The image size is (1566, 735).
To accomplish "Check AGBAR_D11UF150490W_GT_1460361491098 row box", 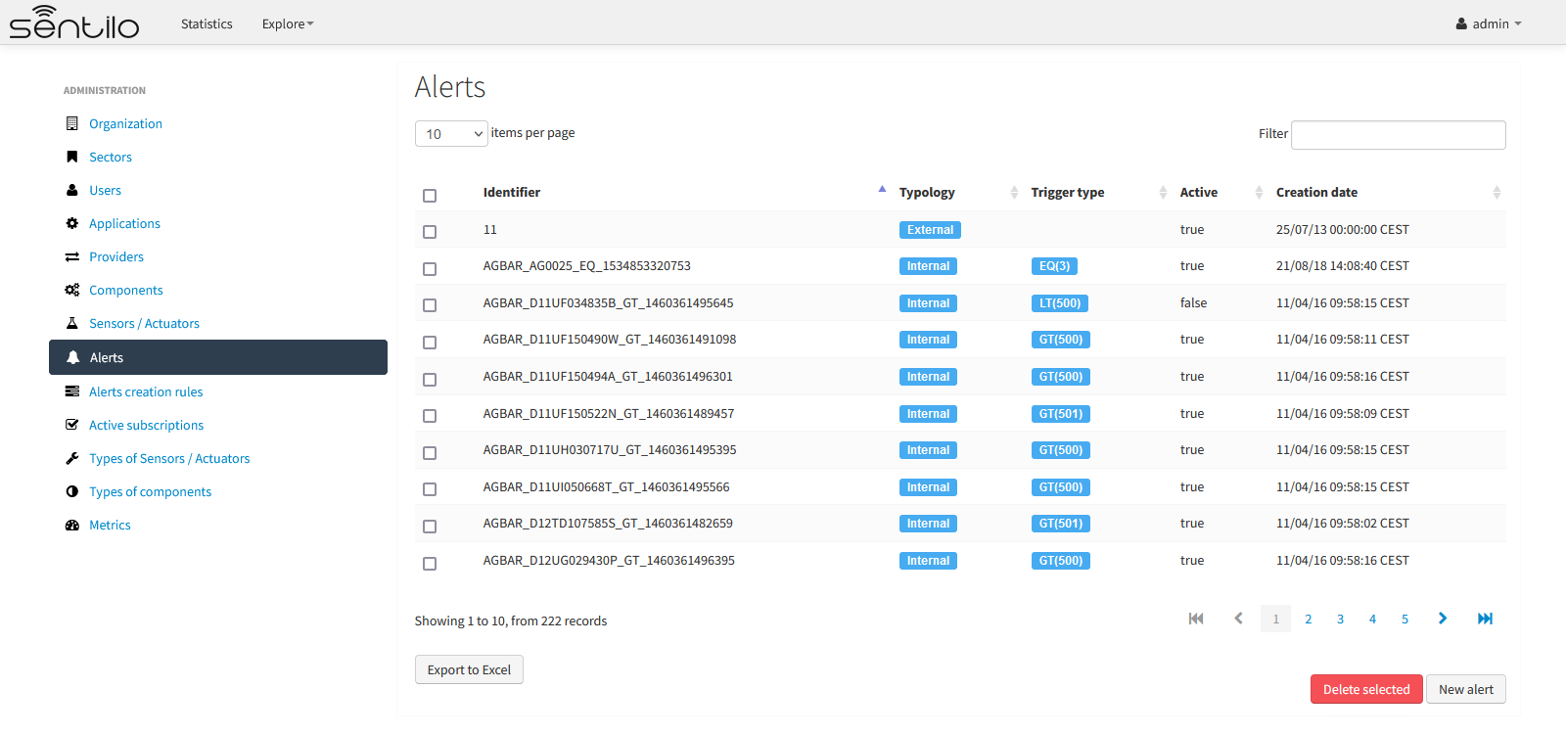I will click(430, 343).
